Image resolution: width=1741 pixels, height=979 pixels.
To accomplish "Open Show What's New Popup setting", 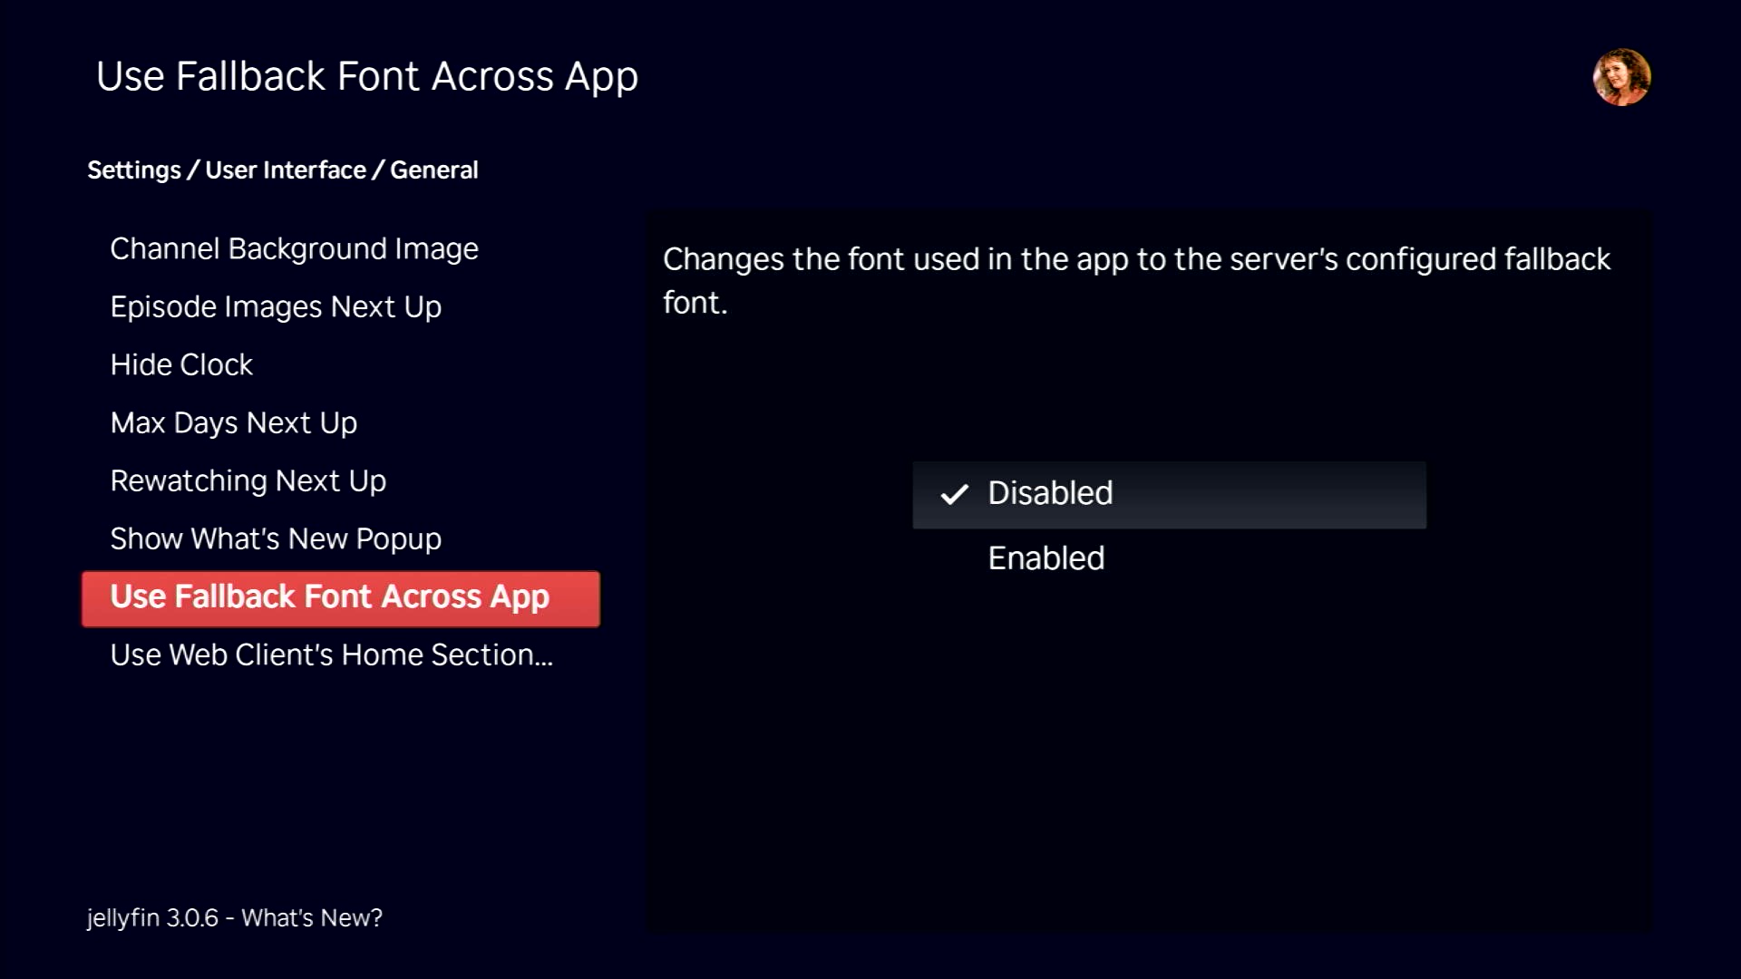I will pos(276,539).
